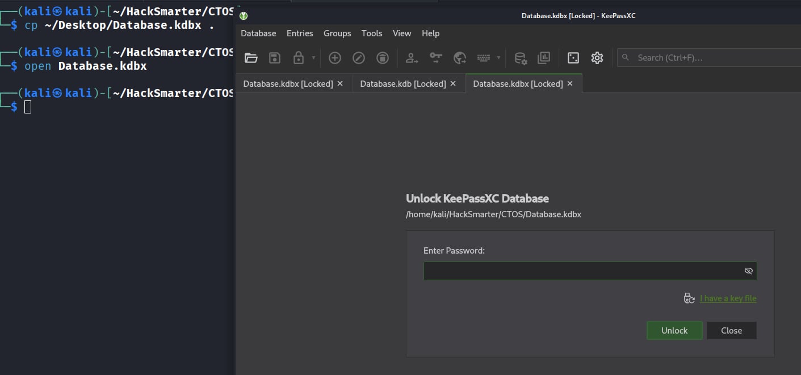The width and height of the screenshot is (801, 375).
Task: Expand the Lock Database dropdown arrow
Action: 313,58
